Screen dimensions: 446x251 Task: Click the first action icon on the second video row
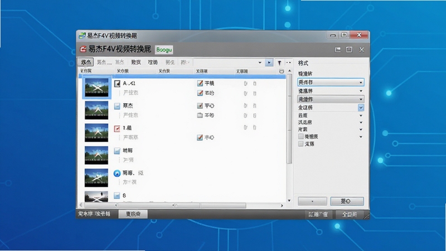[245, 105]
